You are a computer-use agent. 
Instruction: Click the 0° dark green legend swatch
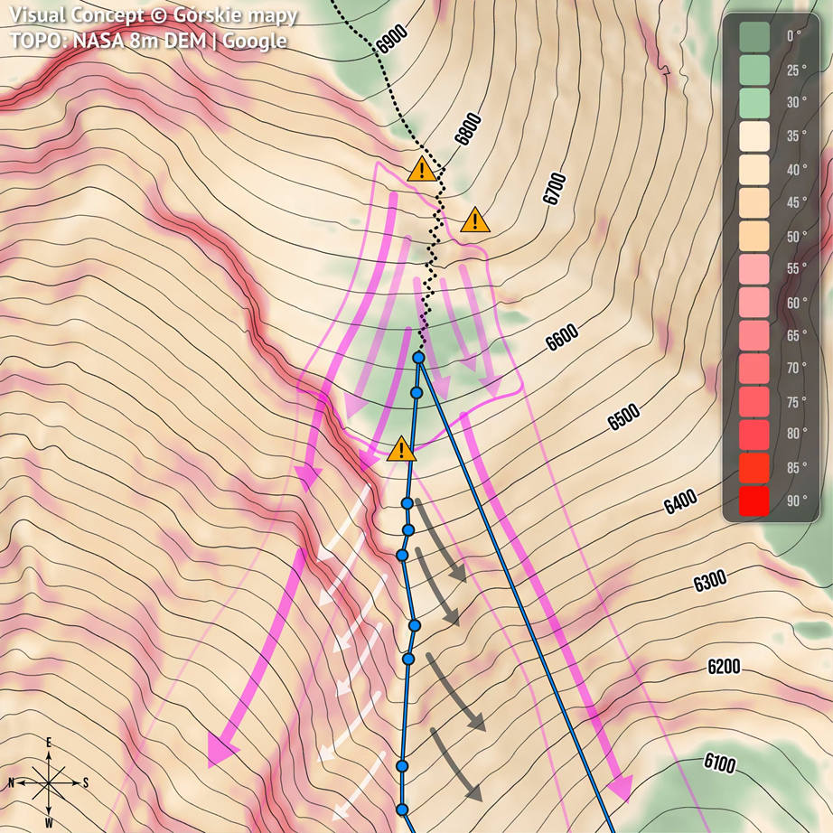pos(753,37)
